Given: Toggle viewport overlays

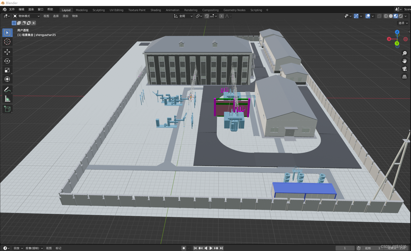Looking at the screenshot, I should point(368,16).
